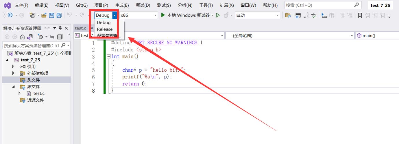Click the find in files icon
The width and height of the screenshot is (399, 144).
[288, 15]
